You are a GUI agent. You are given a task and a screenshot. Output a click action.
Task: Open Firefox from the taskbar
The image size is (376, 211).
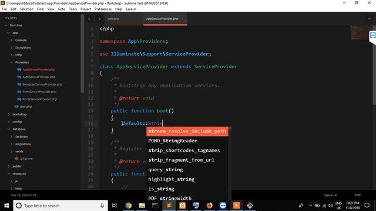[209, 206]
